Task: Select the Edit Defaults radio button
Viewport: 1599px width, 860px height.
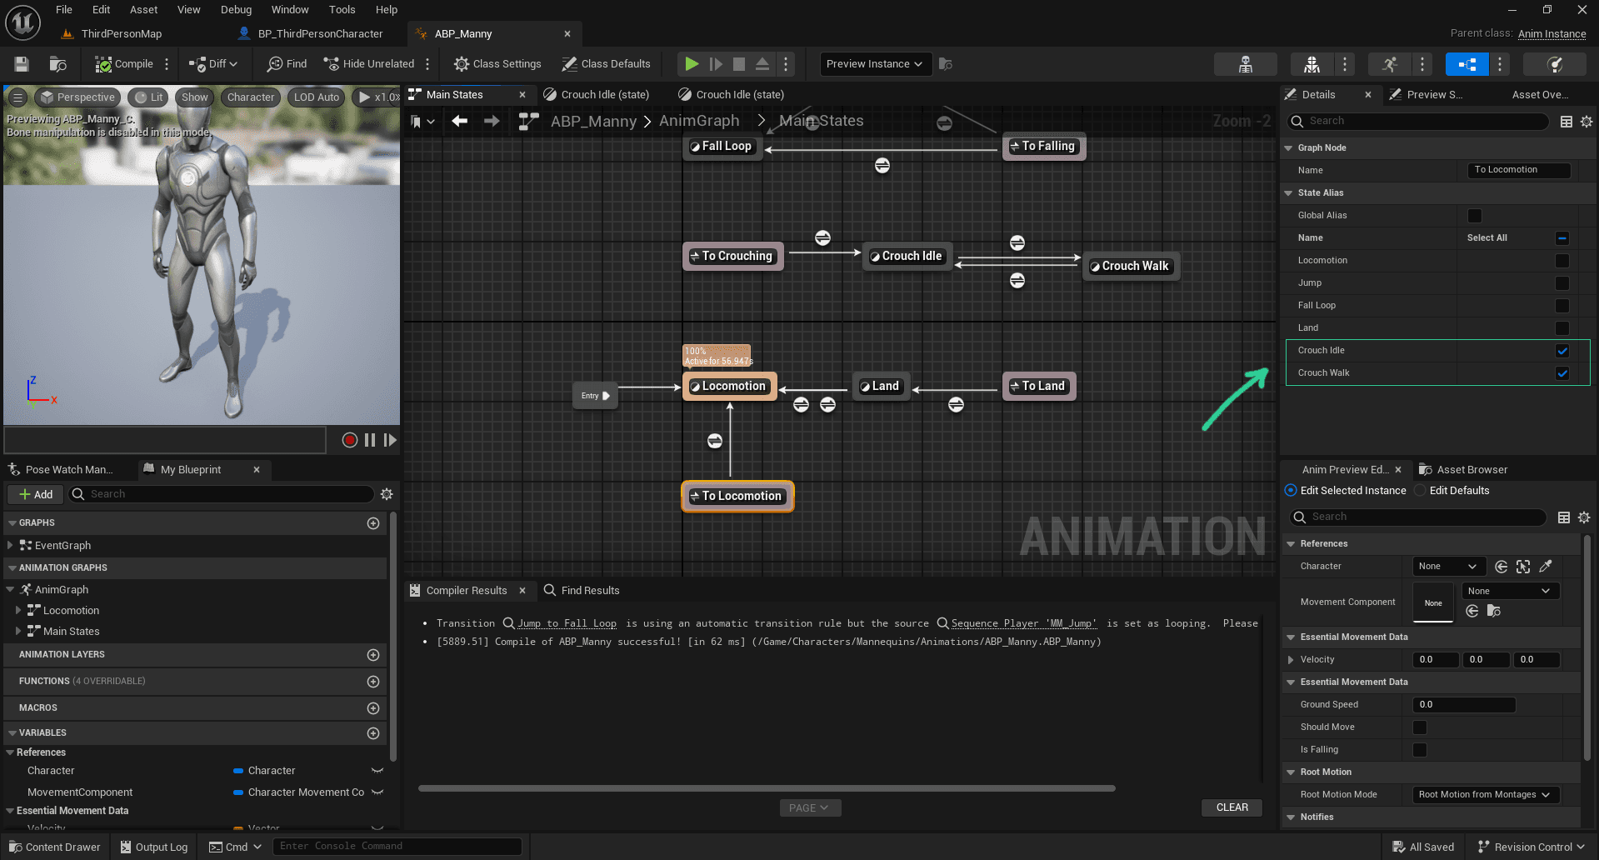Action: coord(1420,491)
